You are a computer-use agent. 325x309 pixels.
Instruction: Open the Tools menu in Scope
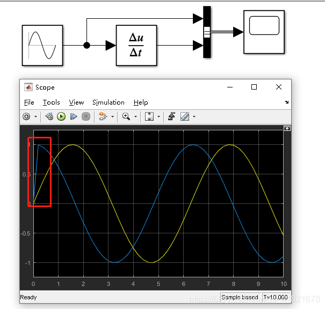coord(51,102)
